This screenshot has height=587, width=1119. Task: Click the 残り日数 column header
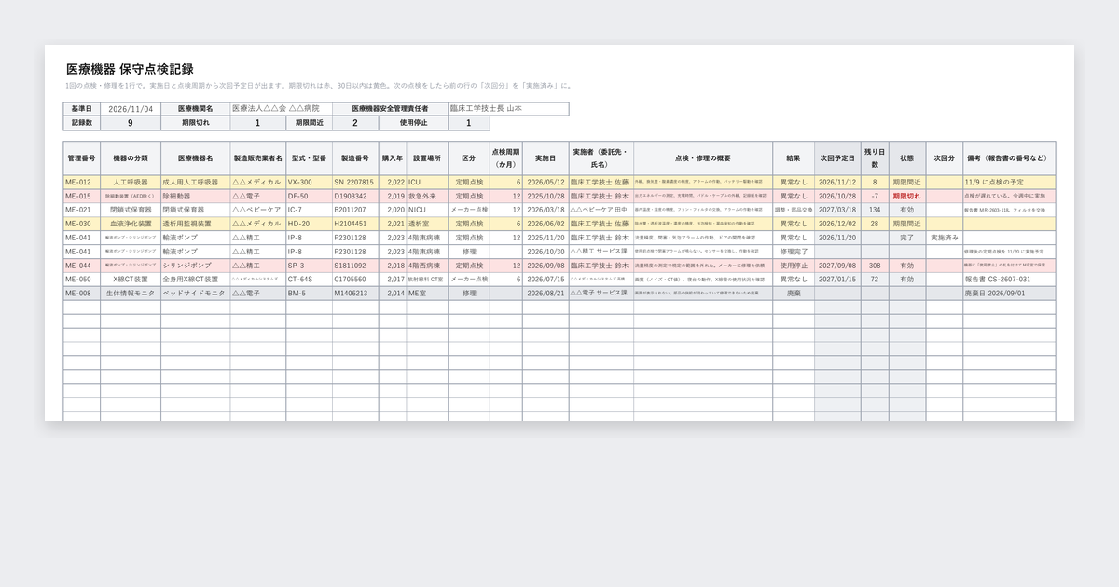coord(875,158)
